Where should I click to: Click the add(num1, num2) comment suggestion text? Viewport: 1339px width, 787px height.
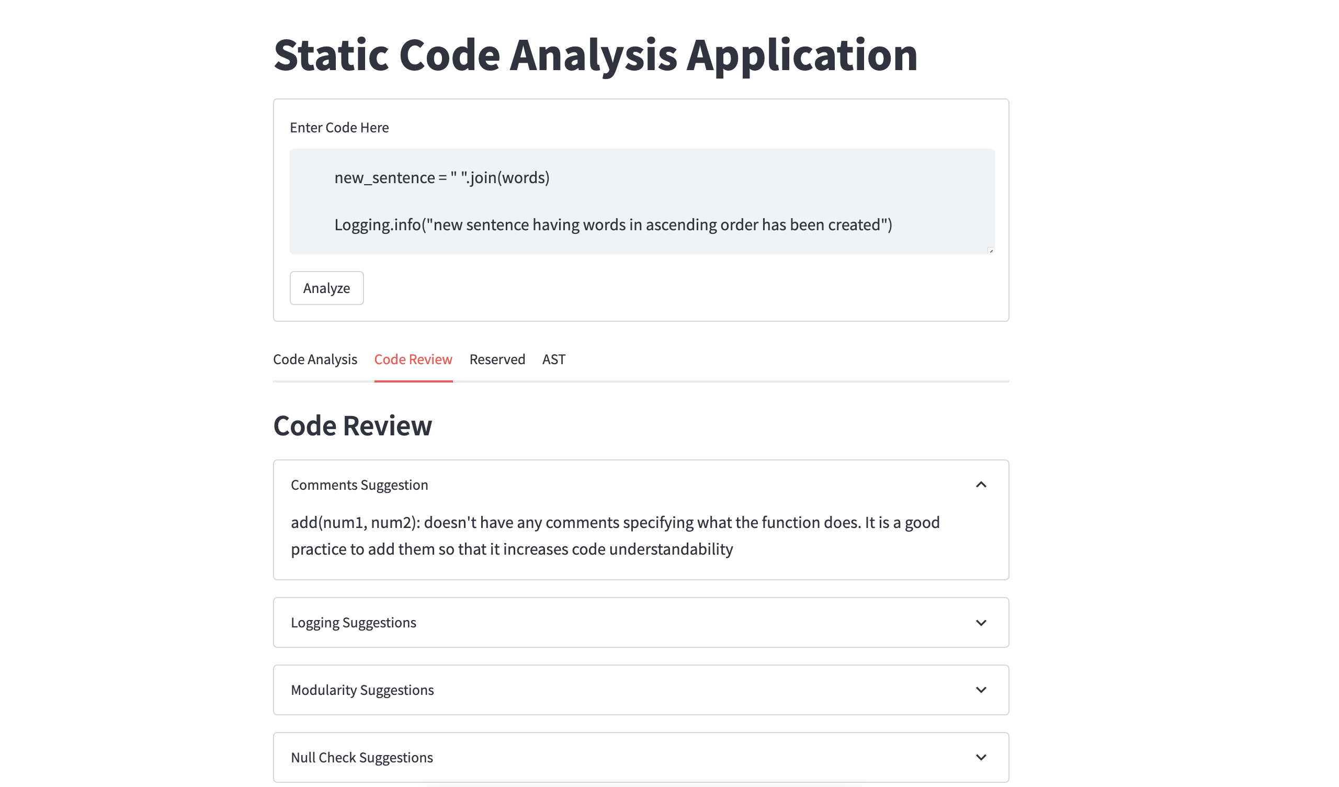tap(615, 535)
